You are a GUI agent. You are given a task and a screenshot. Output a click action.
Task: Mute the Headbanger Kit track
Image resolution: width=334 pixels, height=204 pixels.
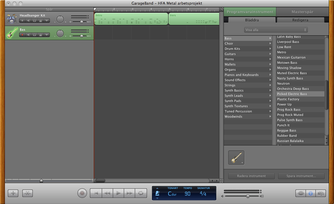point(28,21)
